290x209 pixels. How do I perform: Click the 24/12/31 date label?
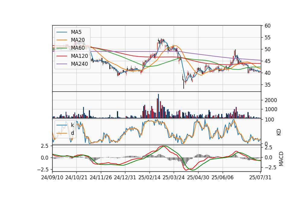[125, 177]
